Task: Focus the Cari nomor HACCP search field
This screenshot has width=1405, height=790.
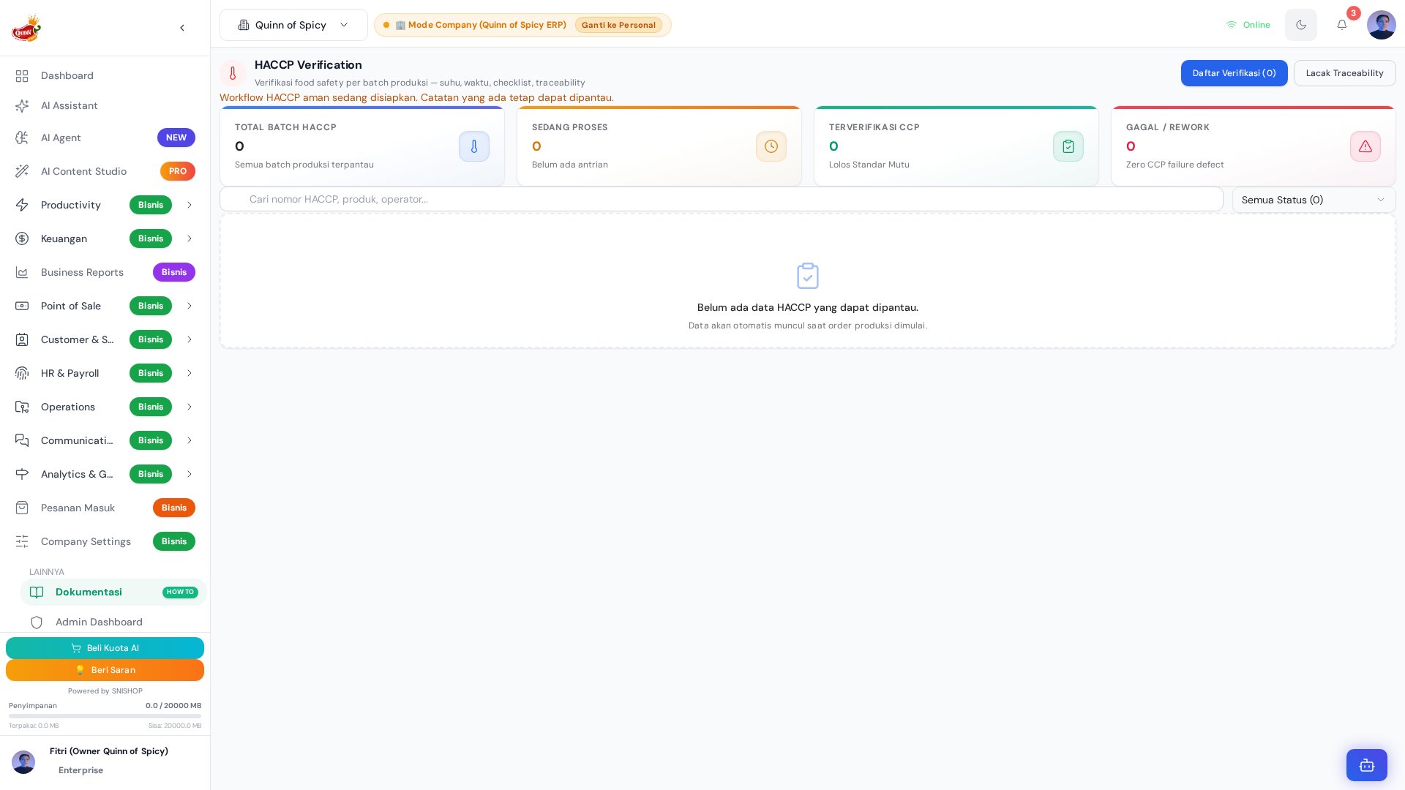Action: (x=722, y=199)
